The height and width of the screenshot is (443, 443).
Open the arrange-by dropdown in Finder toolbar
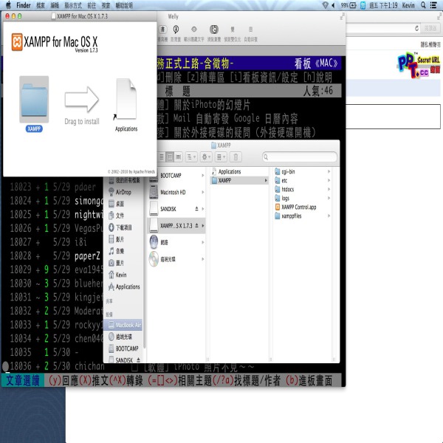click(x=191, y=157)
